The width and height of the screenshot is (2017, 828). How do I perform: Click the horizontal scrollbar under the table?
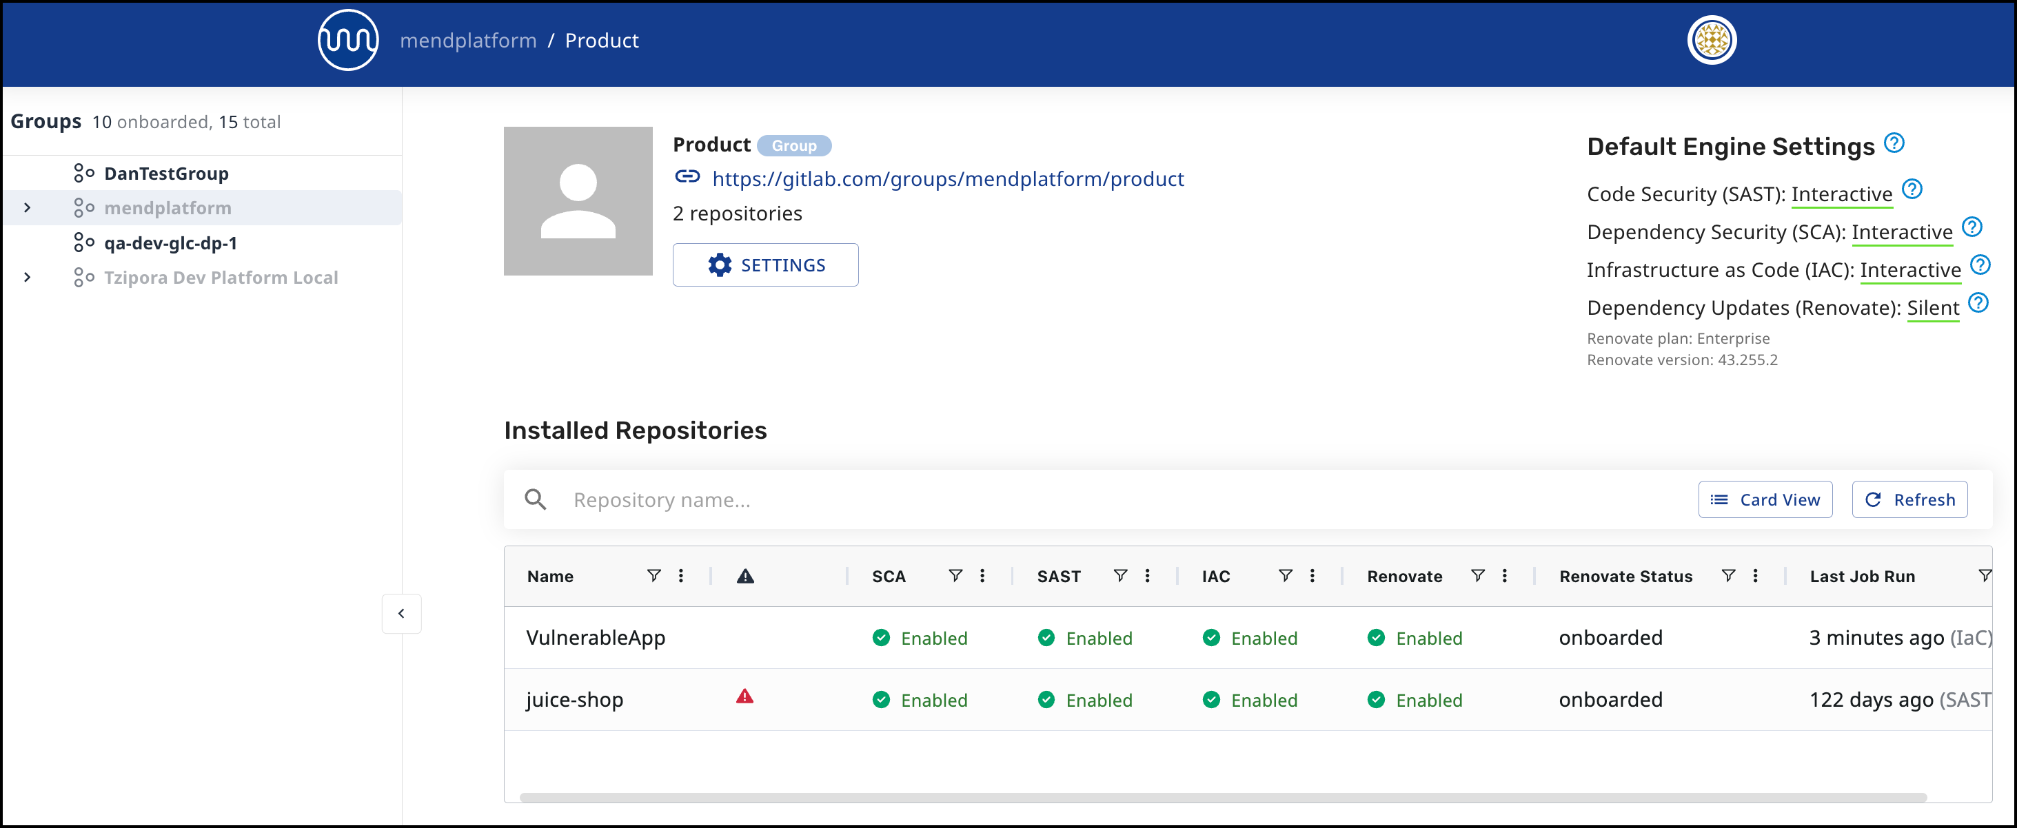1223,797
